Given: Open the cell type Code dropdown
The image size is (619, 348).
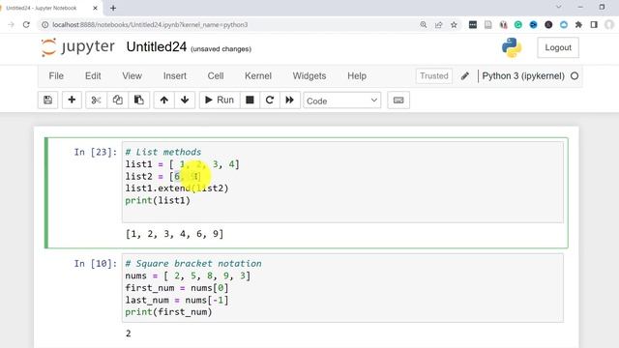Looking at the screenshot, I should tap(341, 101).
